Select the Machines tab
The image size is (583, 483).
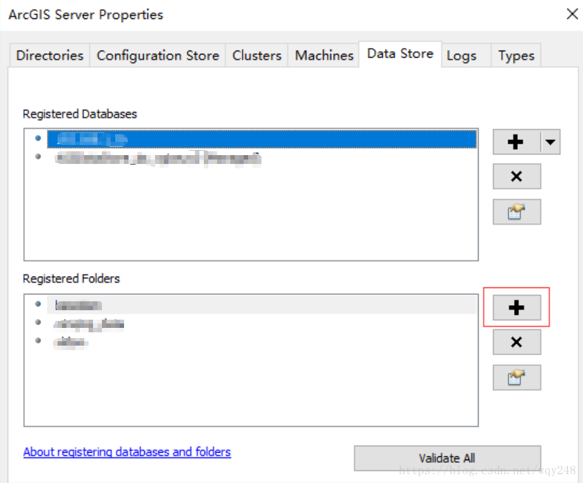click(x=324, y=56)
